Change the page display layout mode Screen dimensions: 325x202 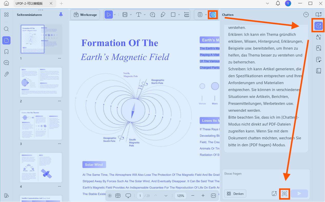click(118, 196)
